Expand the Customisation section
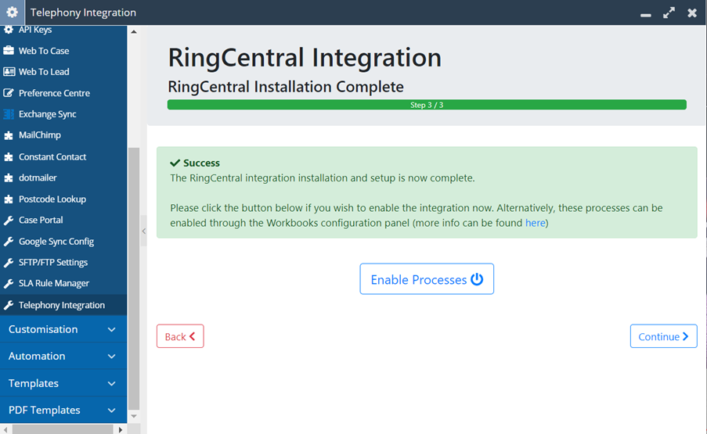Screen dimensions: 707x434 click(63, 329)
